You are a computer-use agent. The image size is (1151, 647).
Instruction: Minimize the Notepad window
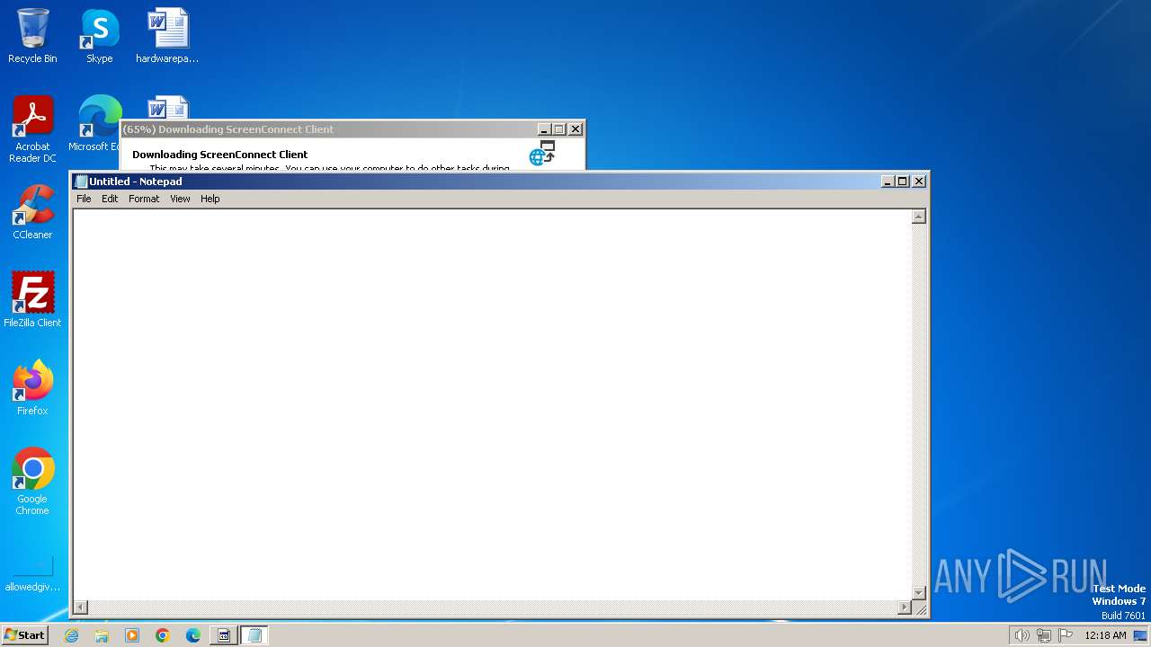[x=888, y=182]
